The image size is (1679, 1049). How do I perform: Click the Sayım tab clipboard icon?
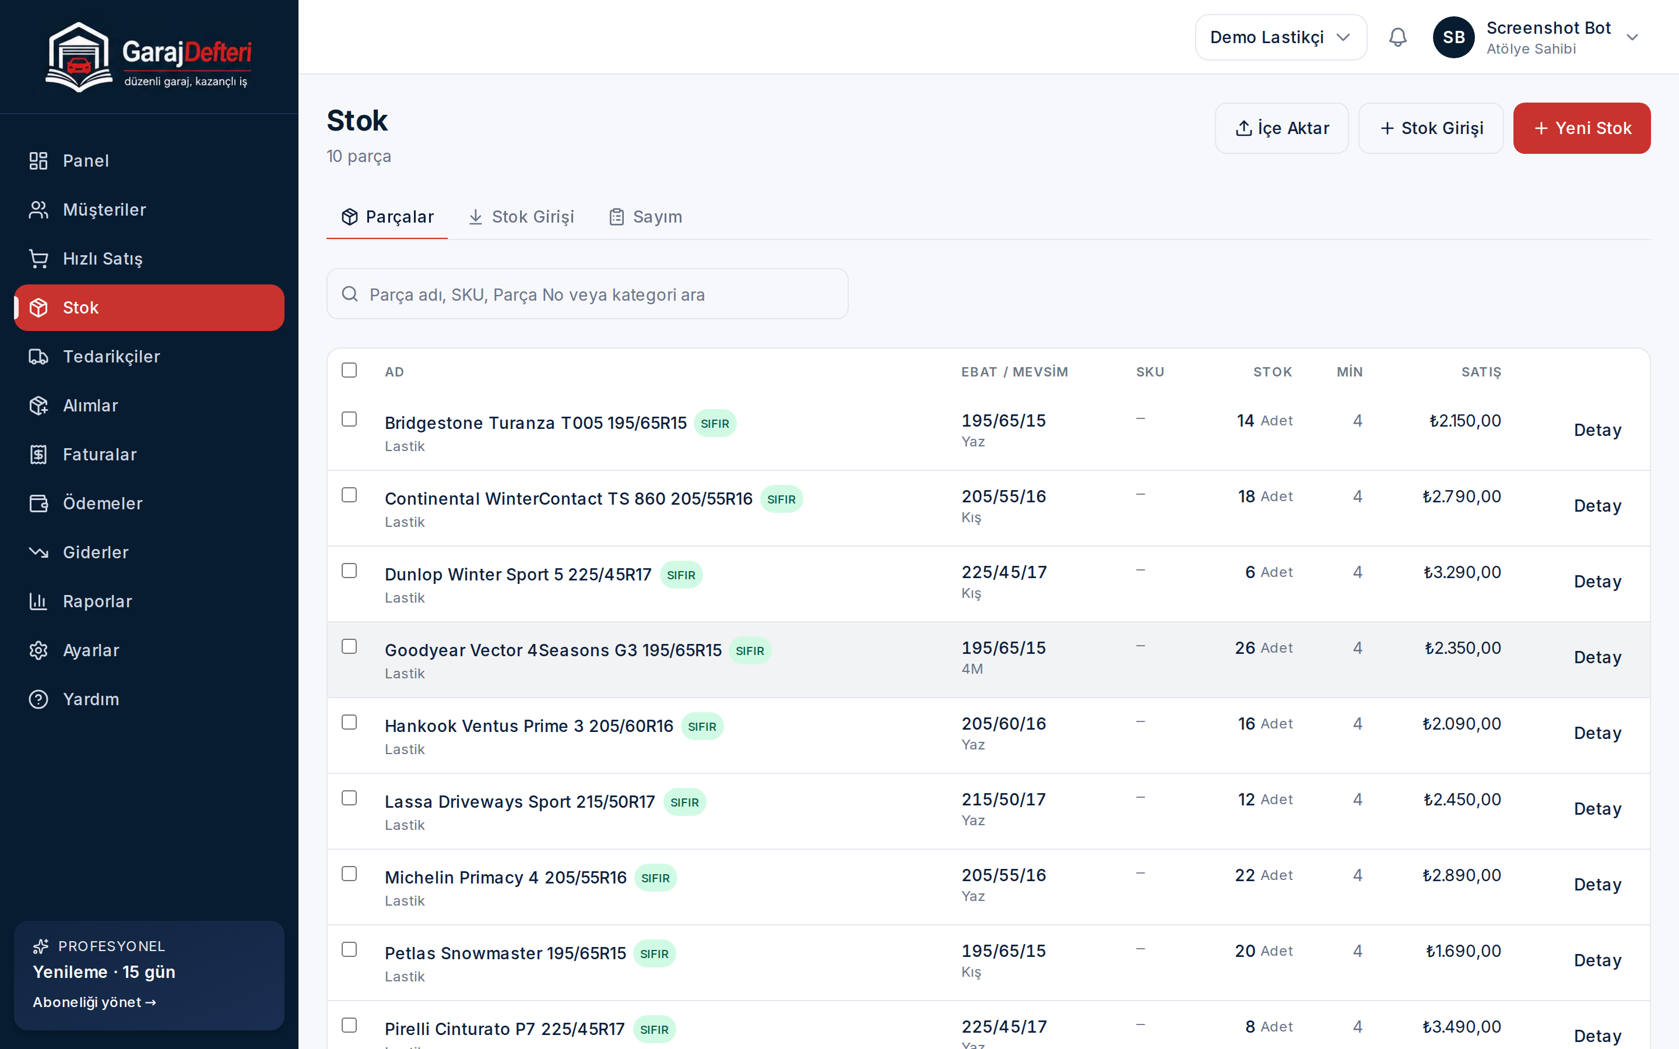[x=616, y=217]
